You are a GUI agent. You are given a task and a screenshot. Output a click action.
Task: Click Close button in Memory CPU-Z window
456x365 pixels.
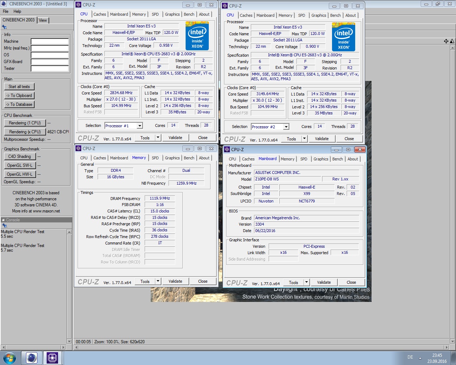point(203,281)
